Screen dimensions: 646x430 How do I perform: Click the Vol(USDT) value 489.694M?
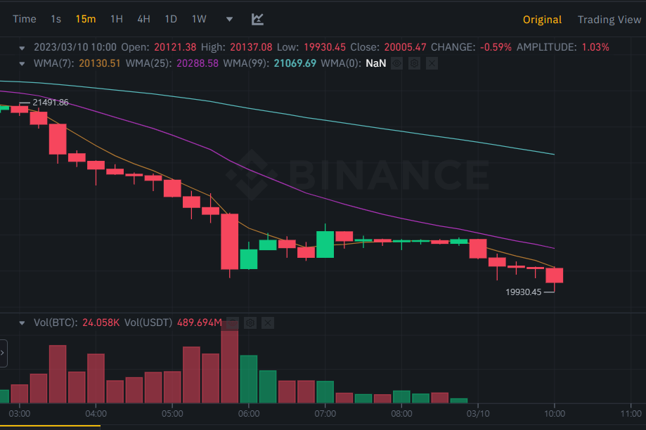click(200, 322)
